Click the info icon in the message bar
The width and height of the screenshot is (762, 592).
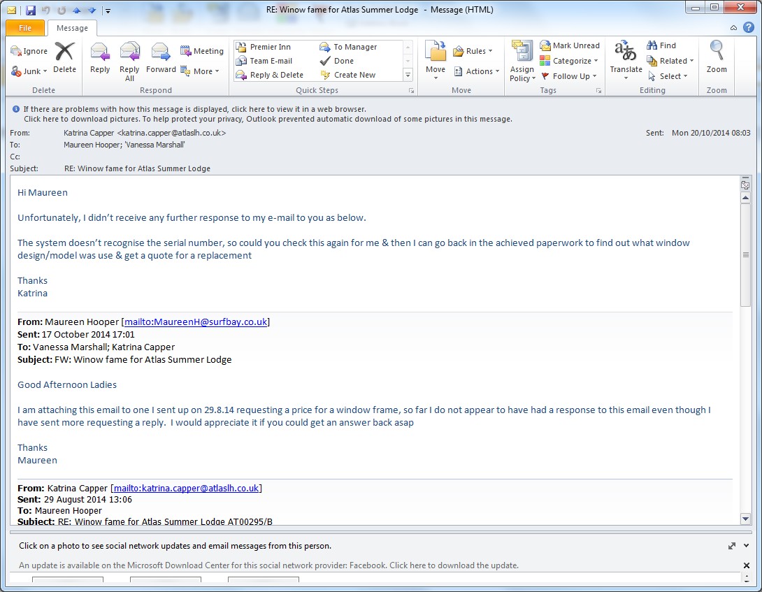[x=15, y=109]
